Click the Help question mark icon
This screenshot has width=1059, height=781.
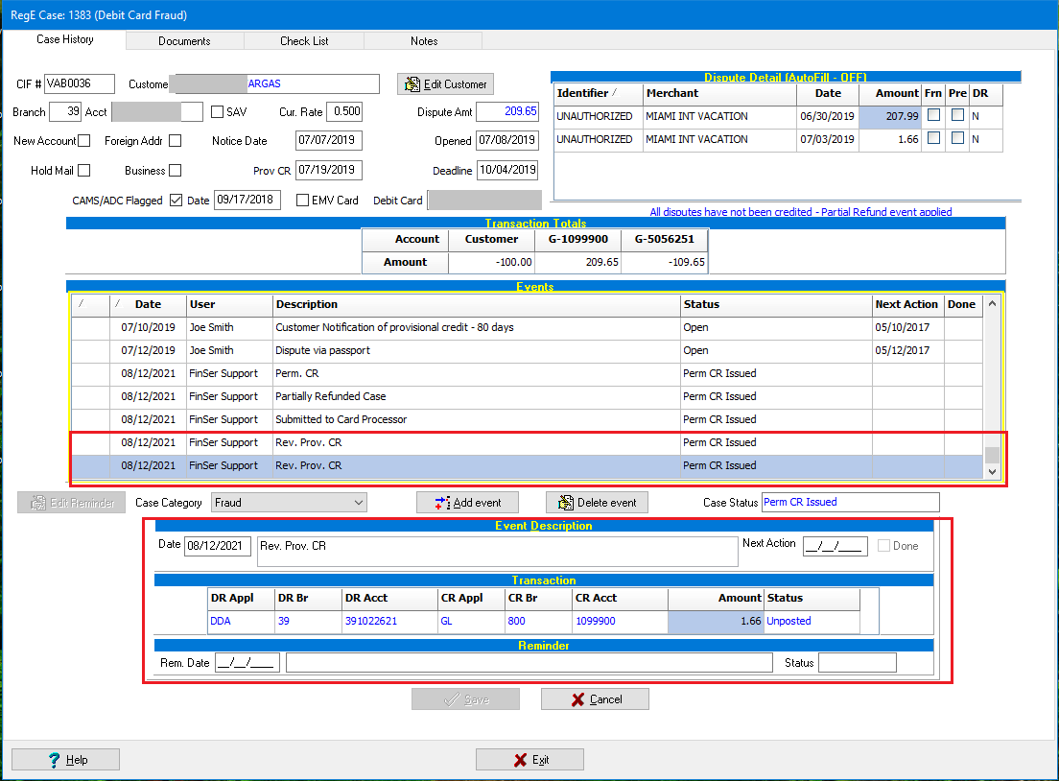pyautogui.click(x=54, y=760)
